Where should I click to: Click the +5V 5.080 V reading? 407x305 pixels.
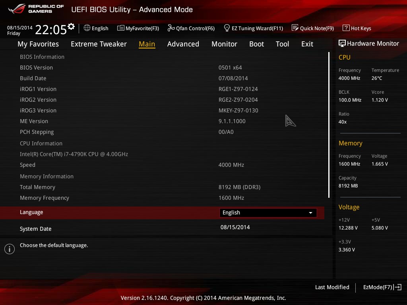click(380, 228)
